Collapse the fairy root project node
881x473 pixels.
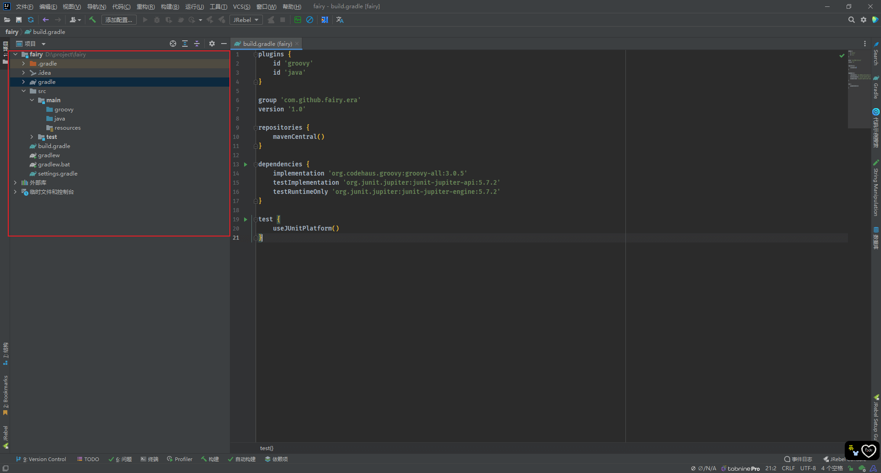tap(15, 54)
